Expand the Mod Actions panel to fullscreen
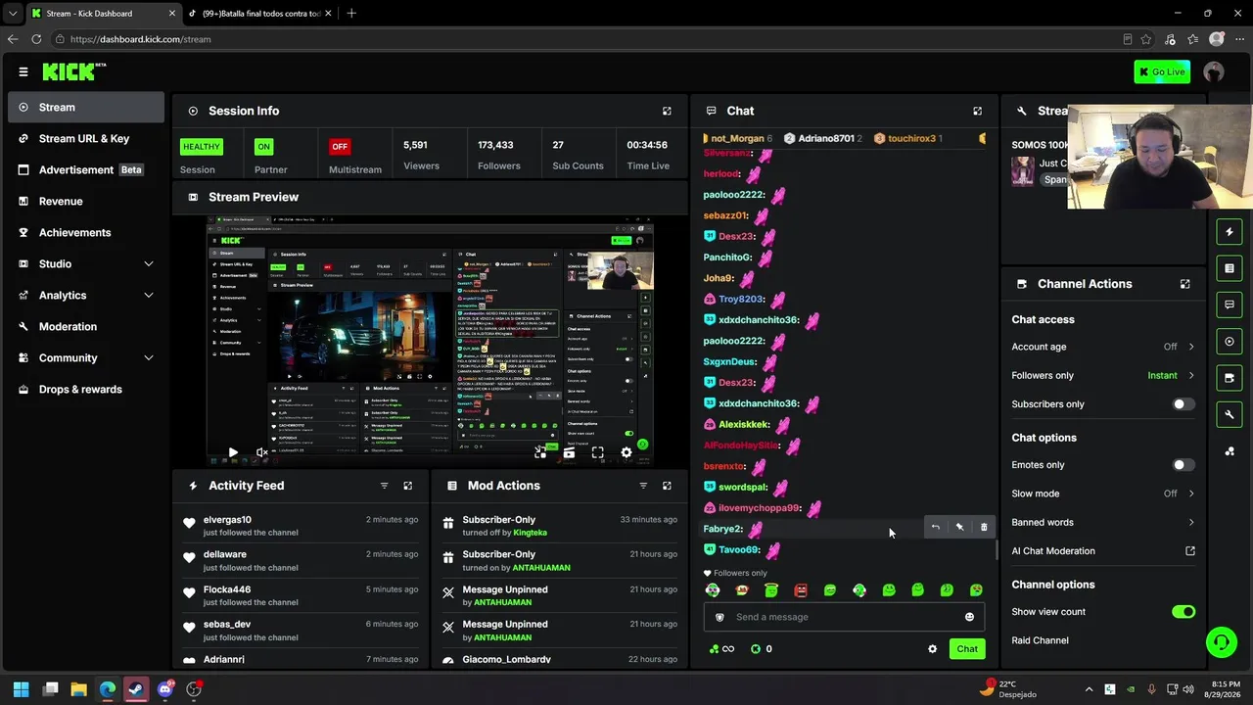Viewport: 1253px width, 705px height. point(667,486)
